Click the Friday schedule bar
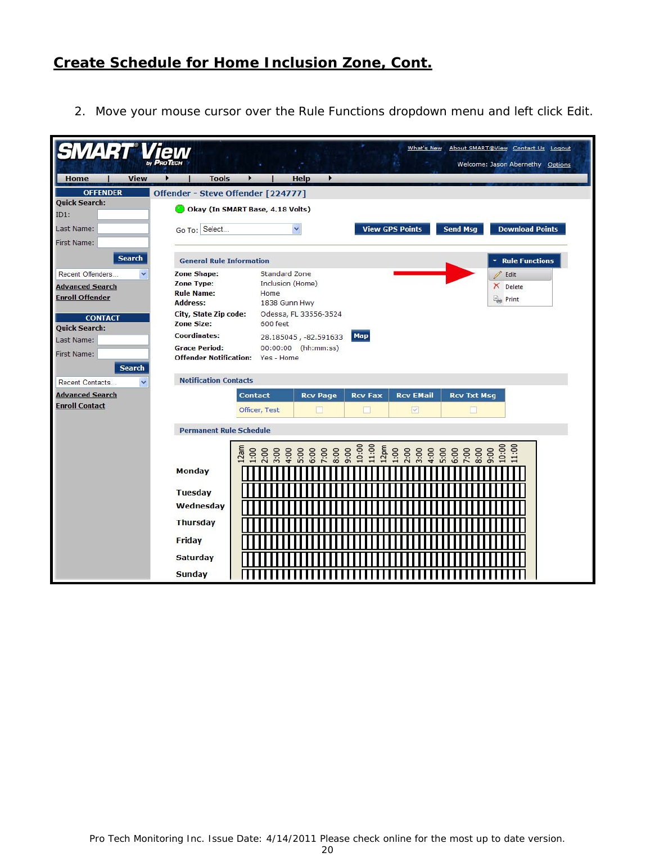Screen dimensions: 655x866 pyautogui.click(x=383, y=543)
